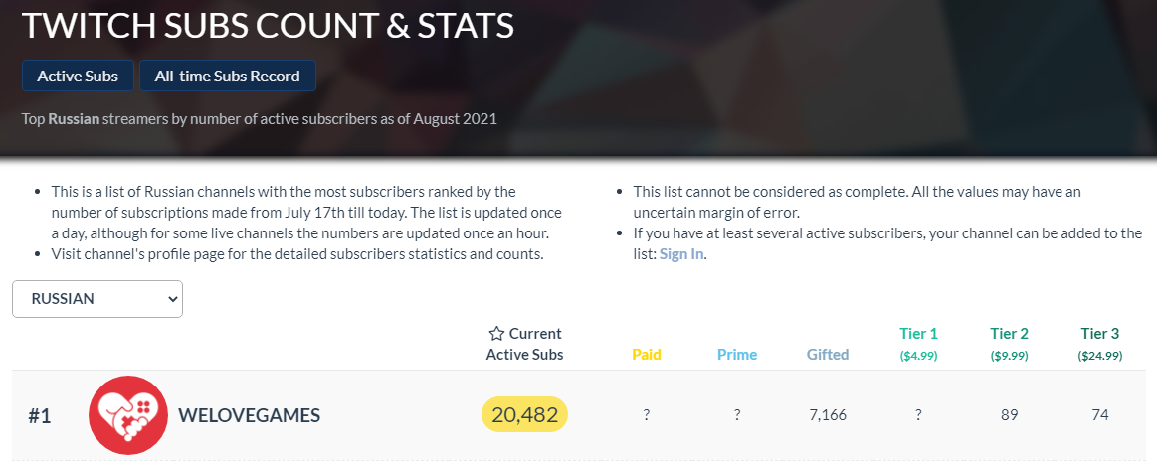This screenshot has width=1157, height=463.
Task: Sort the list by Gifted column
Action: click(x=828, y=354)
